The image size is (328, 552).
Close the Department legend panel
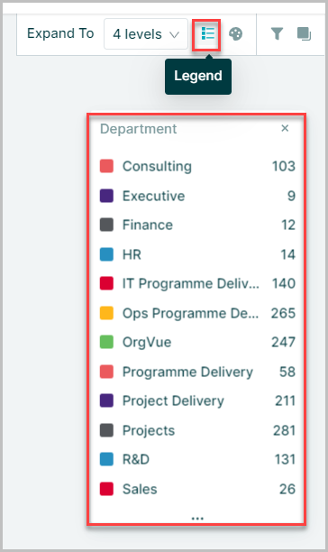click(x=285, y=128)
